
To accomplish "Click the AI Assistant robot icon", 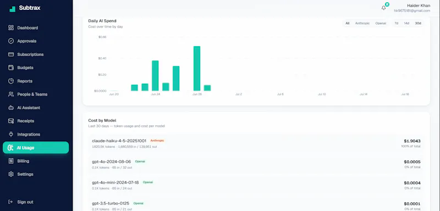I will click(x=11, y=108).
